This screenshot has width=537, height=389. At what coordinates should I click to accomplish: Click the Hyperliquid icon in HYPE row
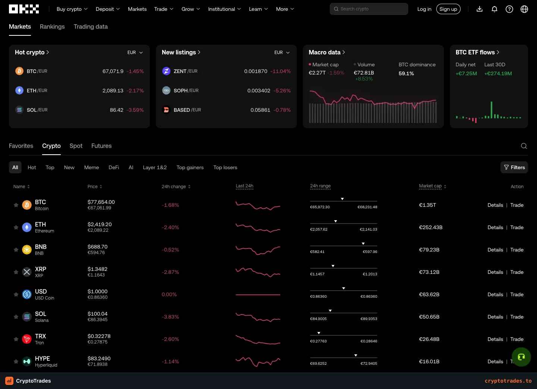click(x=27, y=361)
